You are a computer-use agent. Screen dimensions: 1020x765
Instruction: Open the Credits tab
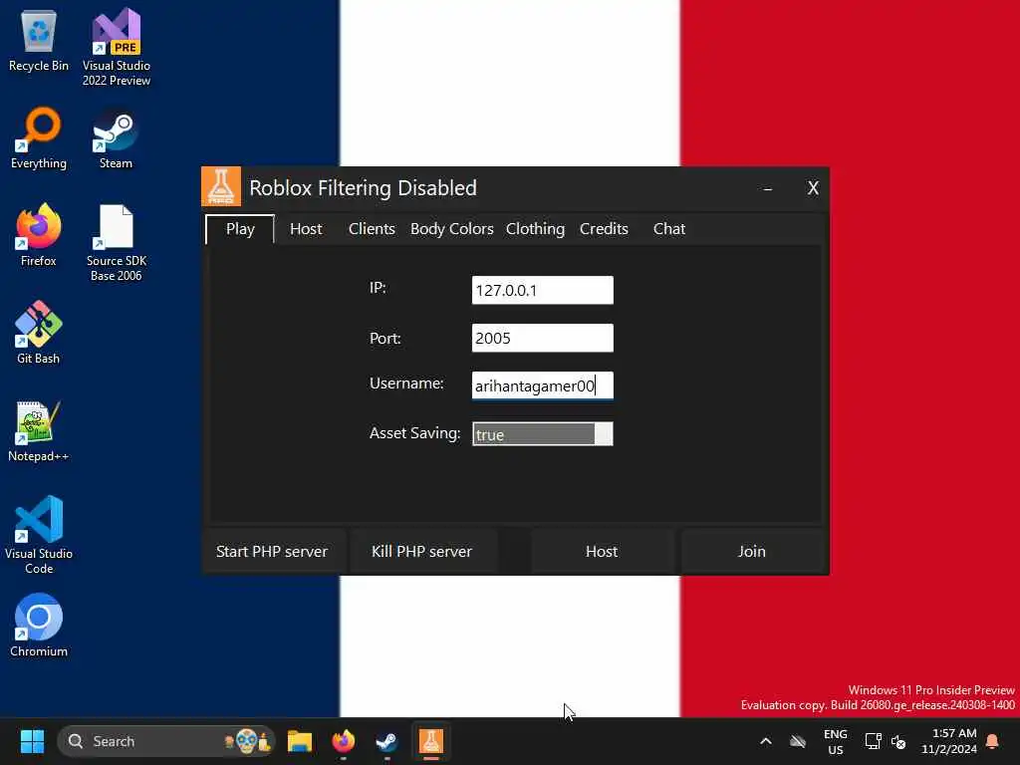604,229
